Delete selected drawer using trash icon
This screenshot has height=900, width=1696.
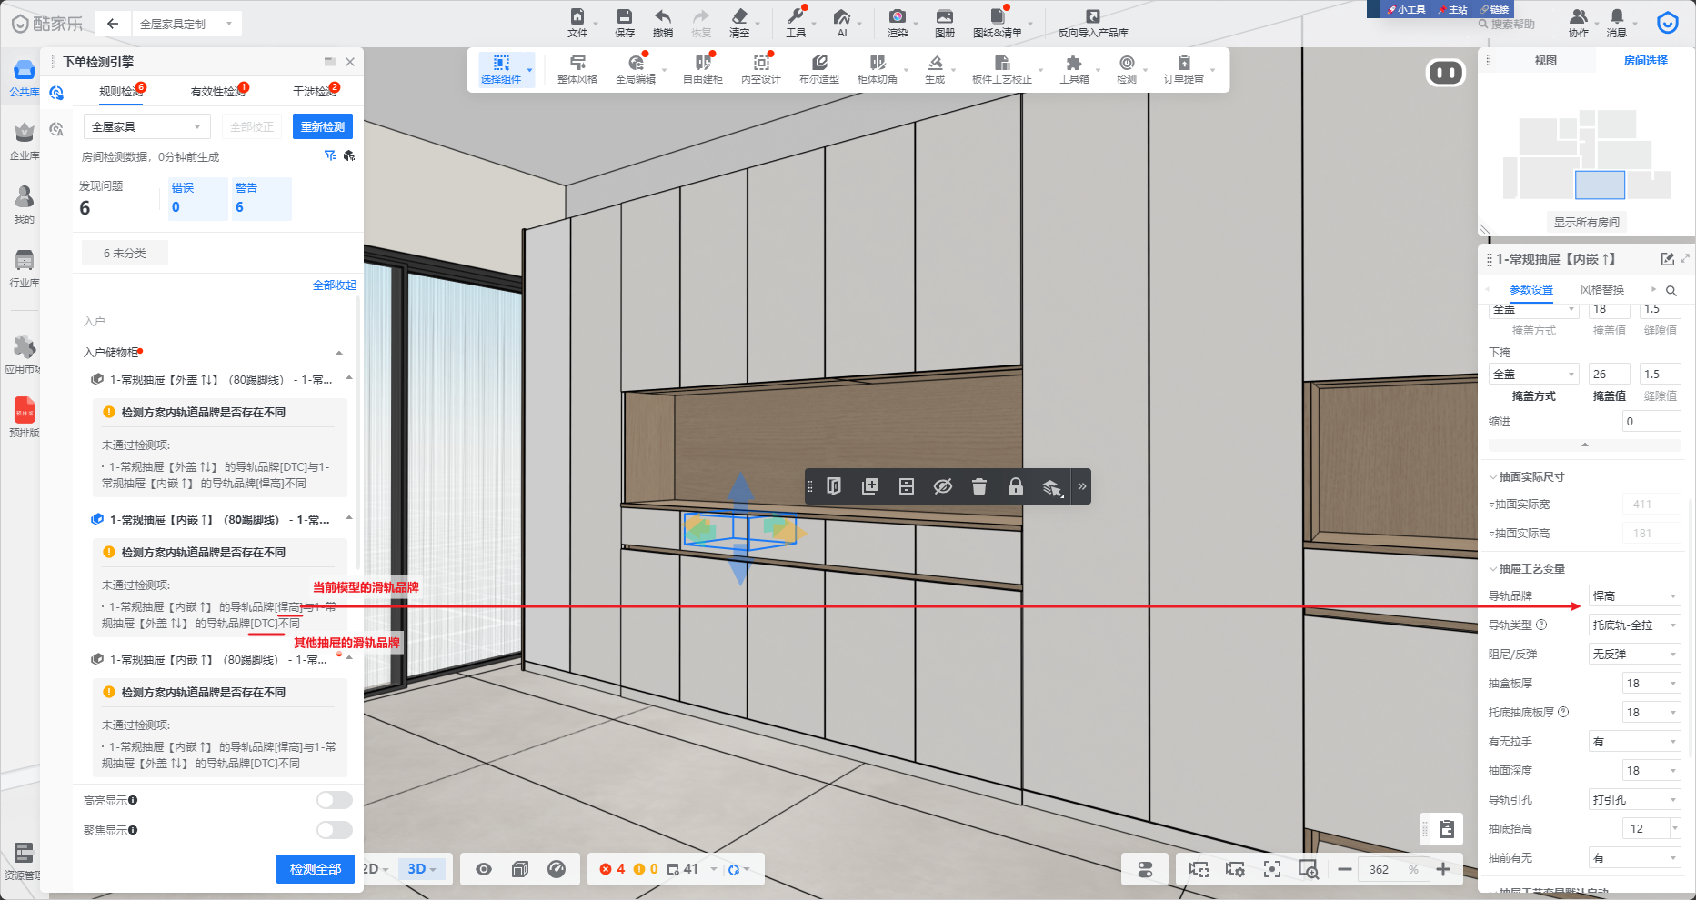click(978, 486)
